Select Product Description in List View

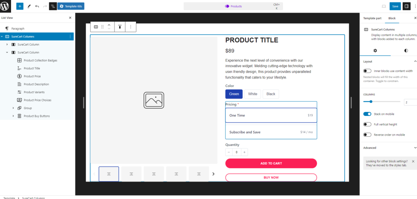point(37,84)
